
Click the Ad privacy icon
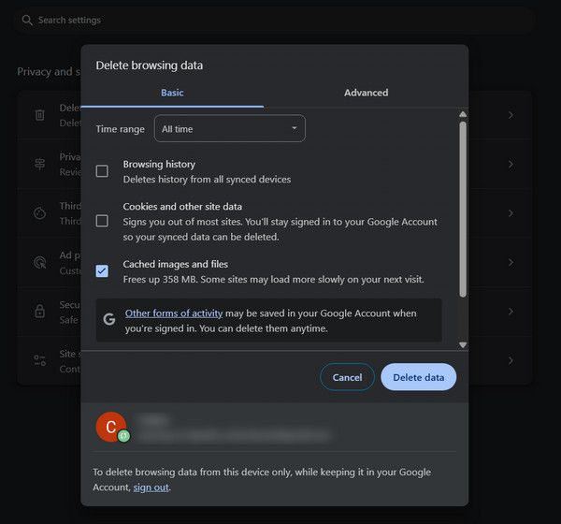click(x=40, y=262)
